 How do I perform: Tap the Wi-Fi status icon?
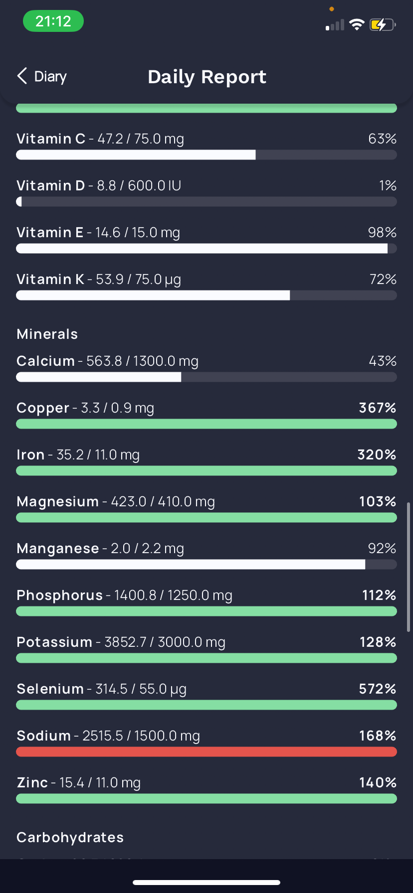coord(357,24)
